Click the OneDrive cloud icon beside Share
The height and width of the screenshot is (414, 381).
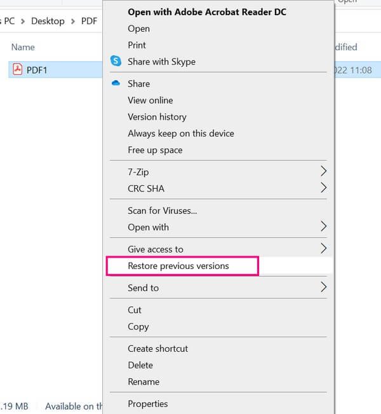(x=116, y=83)
